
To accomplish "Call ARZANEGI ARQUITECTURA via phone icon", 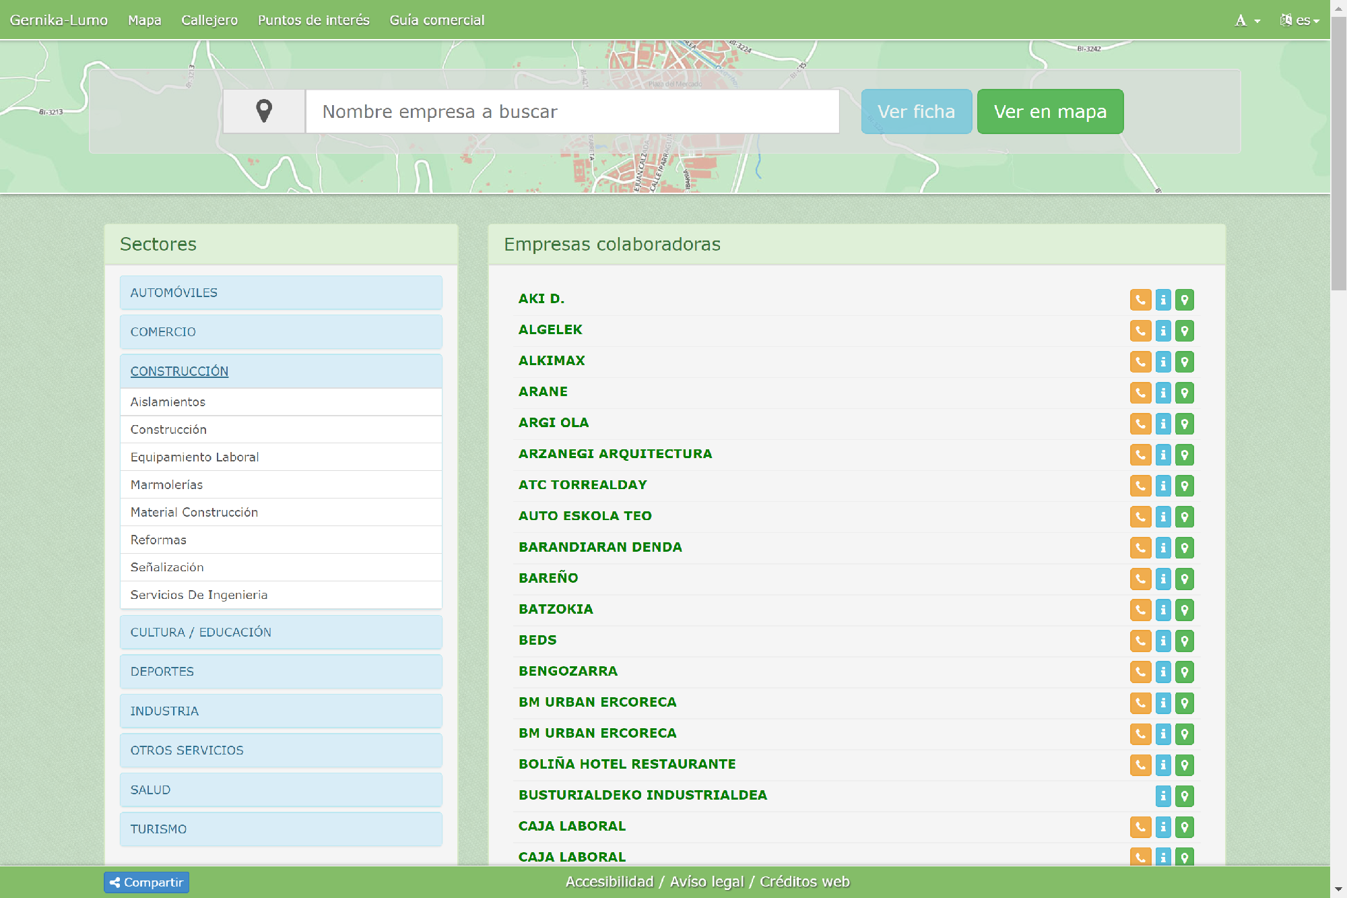I will [1140, 455].
